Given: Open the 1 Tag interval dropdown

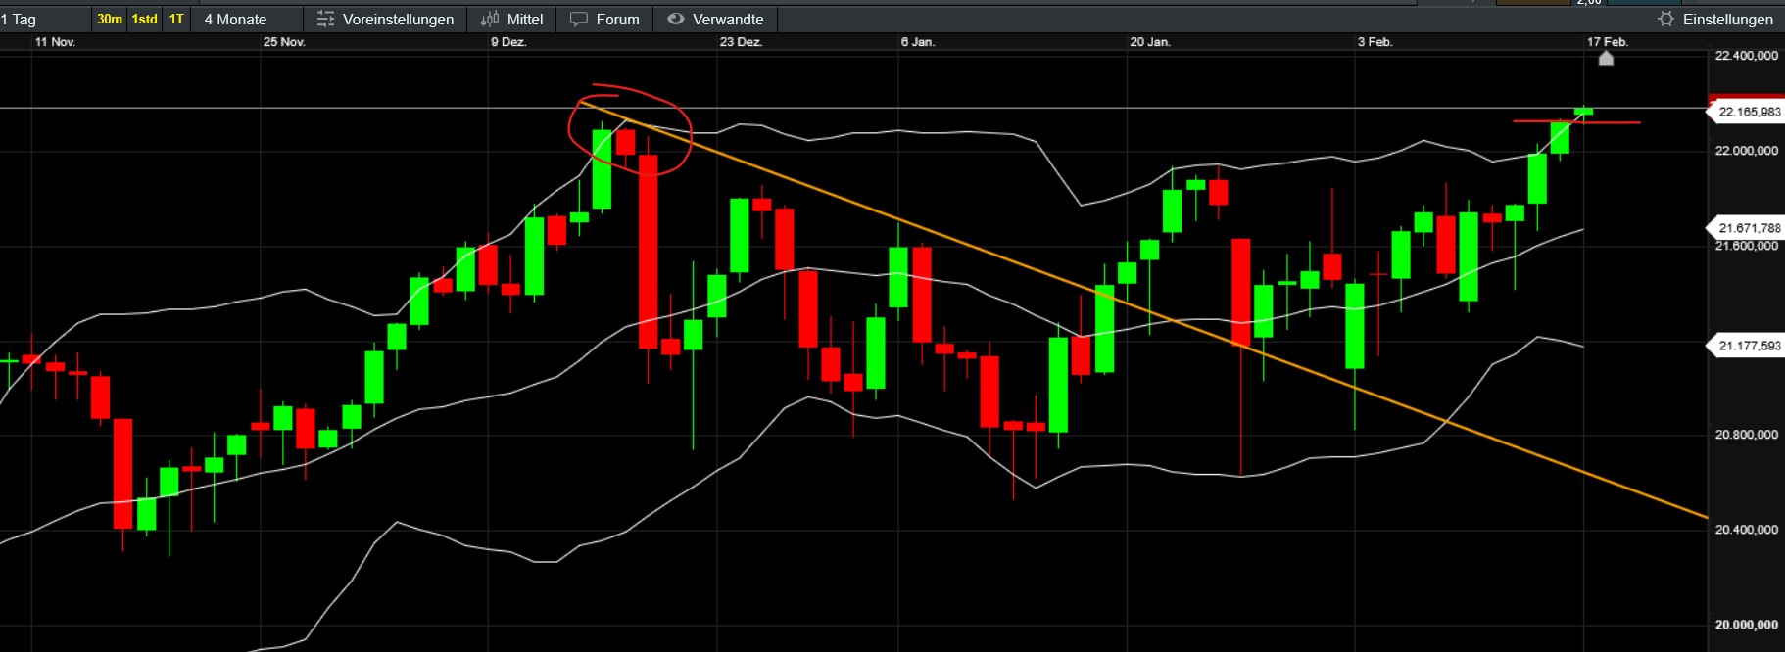Looking at the screenshot, I should [x=44, y=19].
